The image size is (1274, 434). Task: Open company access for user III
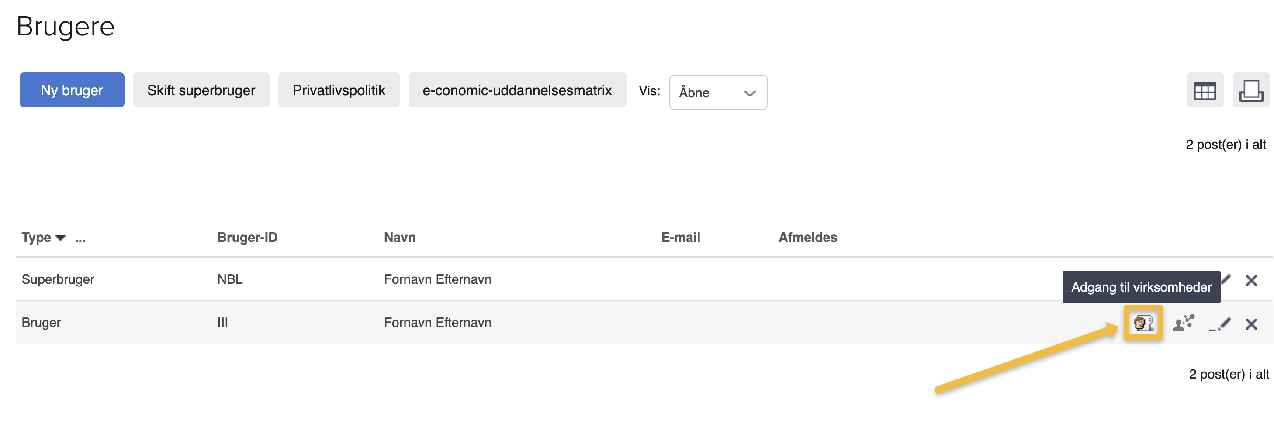pyautogui.click(x=1143, y=323)
